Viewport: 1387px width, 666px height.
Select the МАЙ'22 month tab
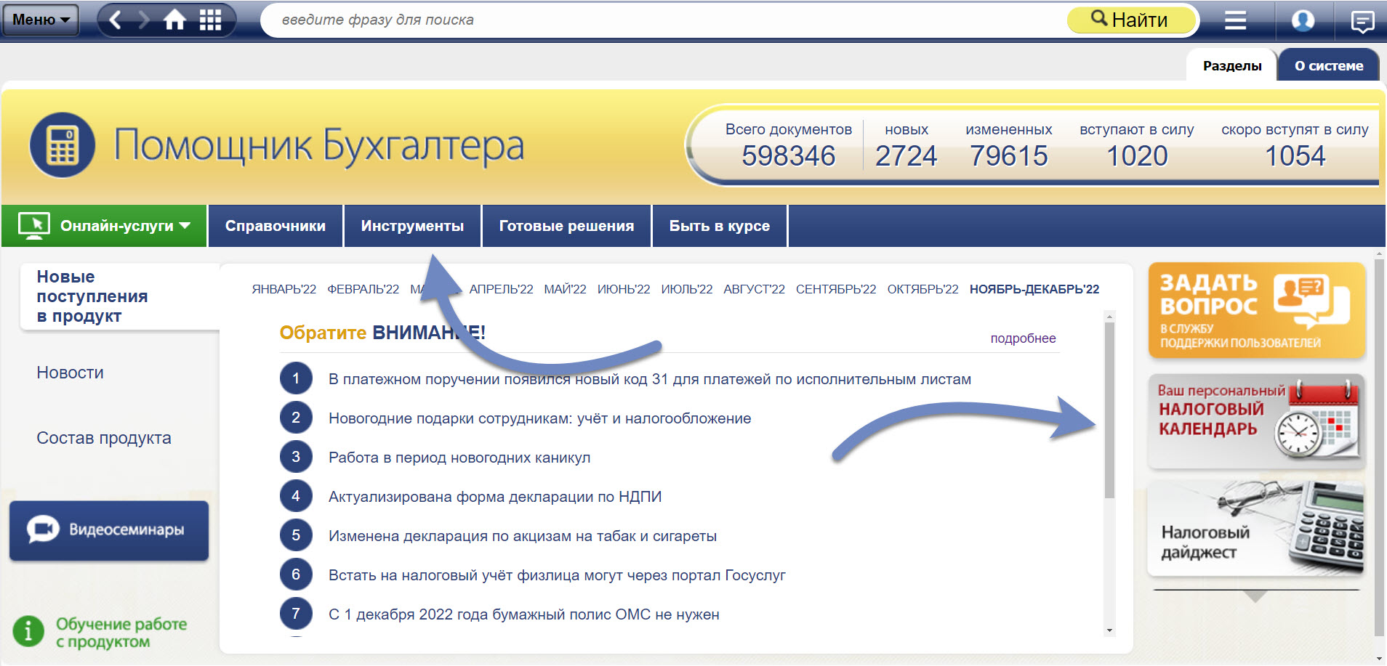tap(565, 289)
